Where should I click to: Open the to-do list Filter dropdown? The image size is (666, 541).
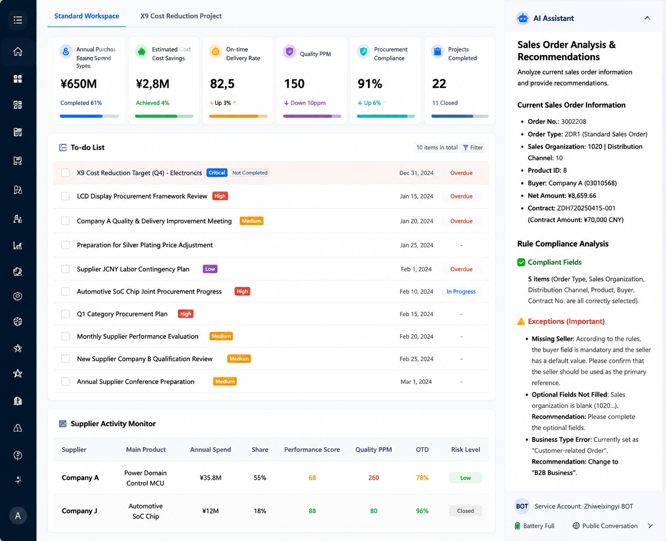point(473,147)
